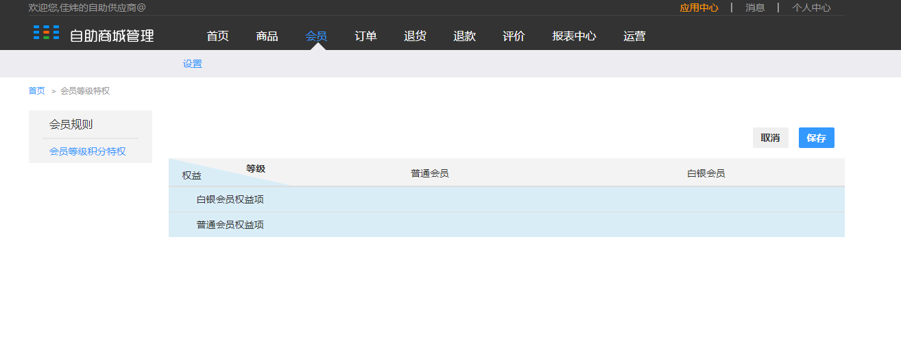
Task: Click the 取消 button
Action: 771,138
